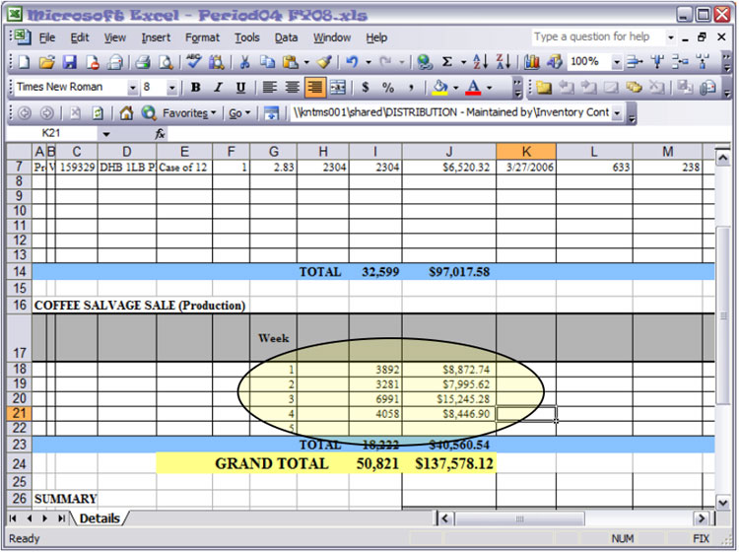Click the Type a question for help box

click(598, 36)
